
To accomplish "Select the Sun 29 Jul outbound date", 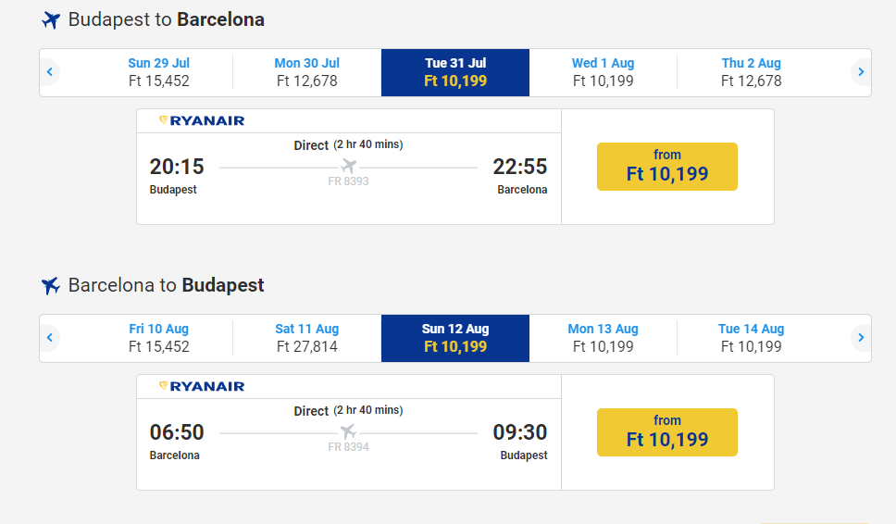I will pyautogui.click(x=159, y=72).
